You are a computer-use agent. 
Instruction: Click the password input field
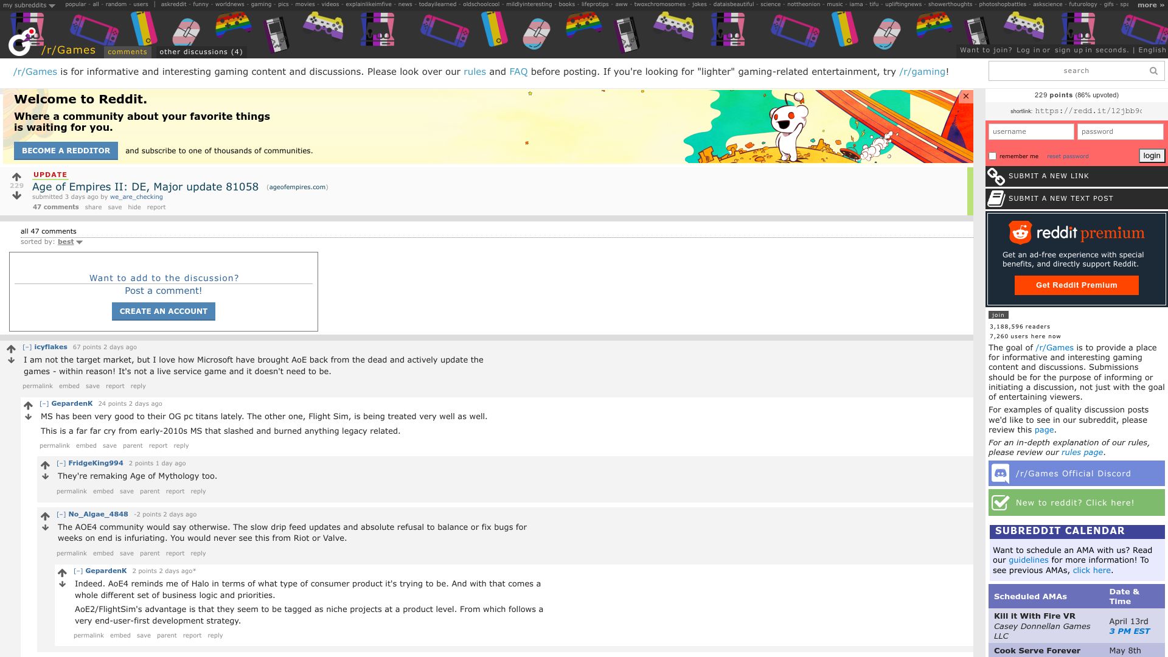pos(1121,131)
